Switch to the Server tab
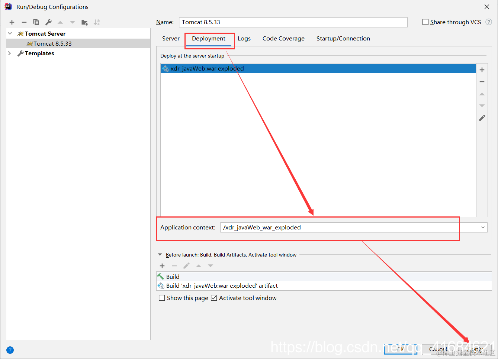498x359 pixels. pos(171,39)
